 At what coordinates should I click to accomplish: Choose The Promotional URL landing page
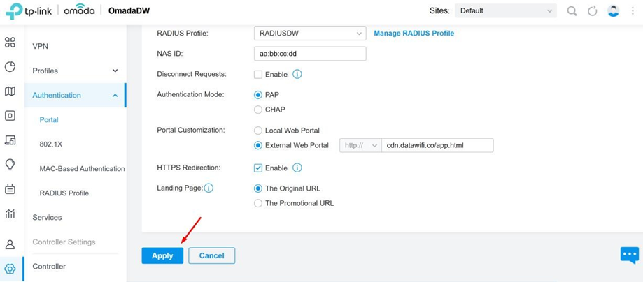tap(258, 203)
